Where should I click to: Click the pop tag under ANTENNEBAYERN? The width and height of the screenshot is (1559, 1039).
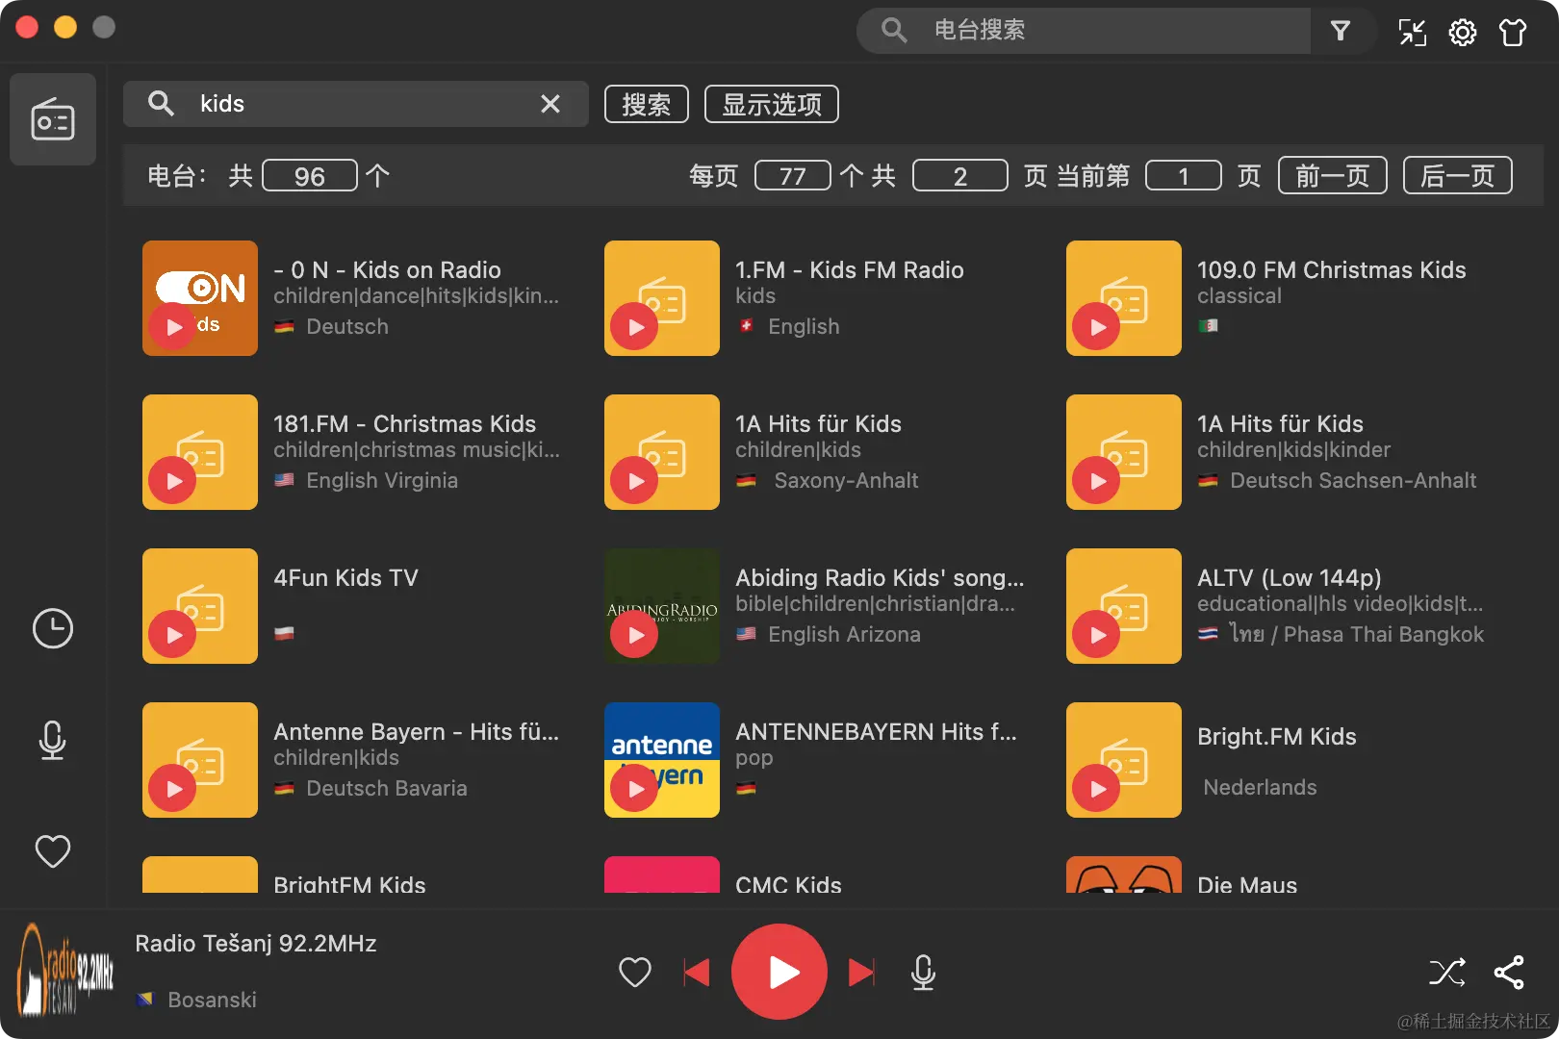754,758
